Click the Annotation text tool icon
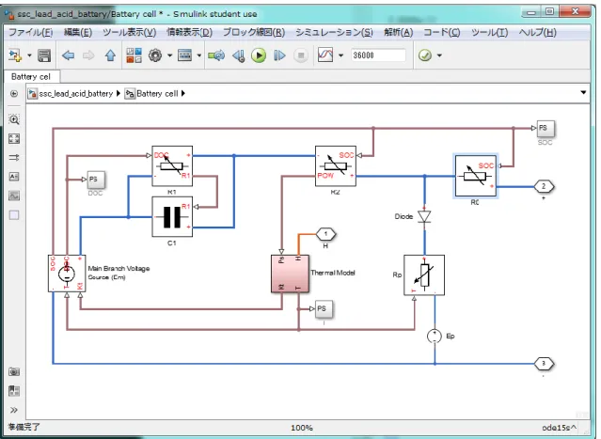601x439 pixels. [x=14, y=177]
